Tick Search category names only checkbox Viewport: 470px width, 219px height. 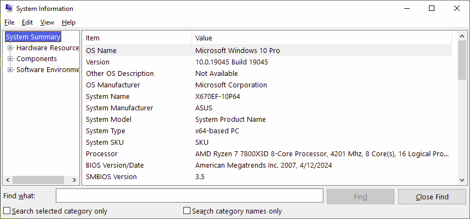pos(187,211)
